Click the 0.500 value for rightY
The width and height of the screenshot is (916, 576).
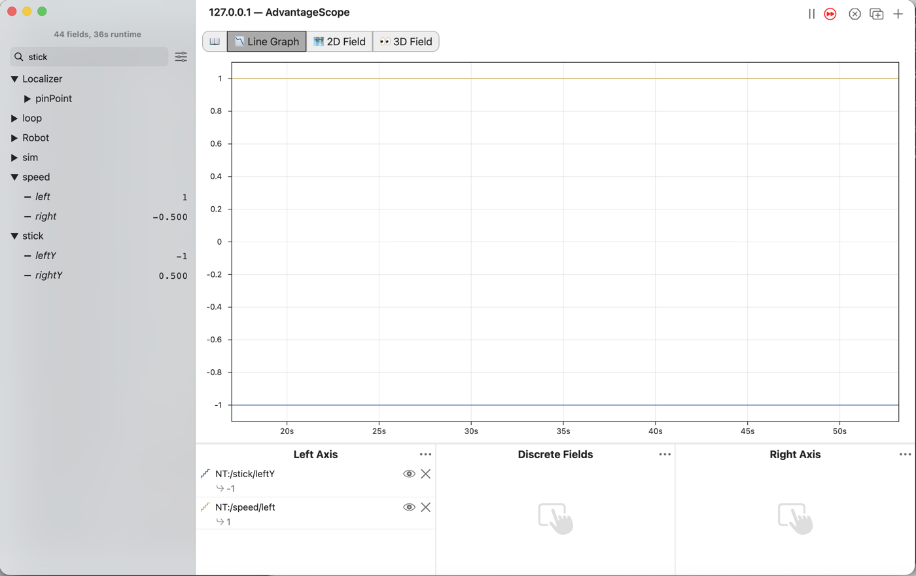pyautogui.click(x=173, y=276)
